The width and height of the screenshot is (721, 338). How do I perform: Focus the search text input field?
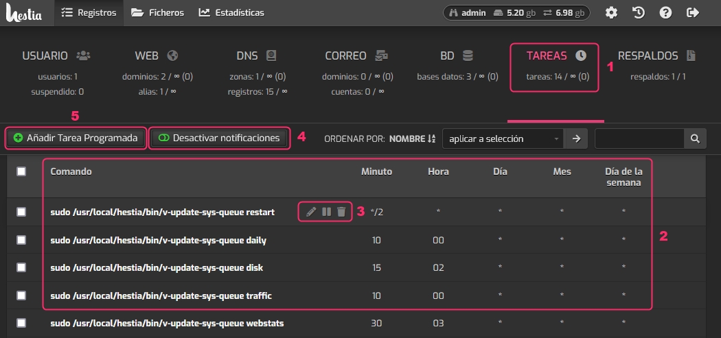click(x=639, y=138)
